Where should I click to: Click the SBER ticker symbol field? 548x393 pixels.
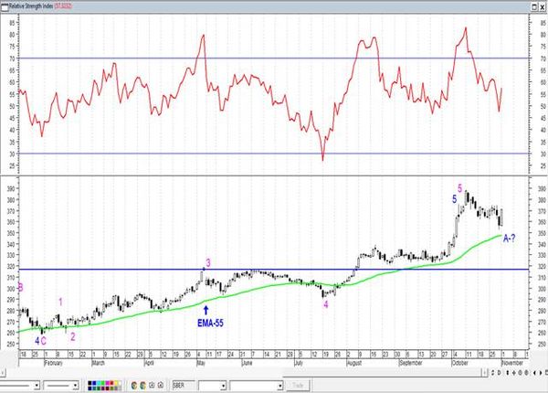[184, 386]
